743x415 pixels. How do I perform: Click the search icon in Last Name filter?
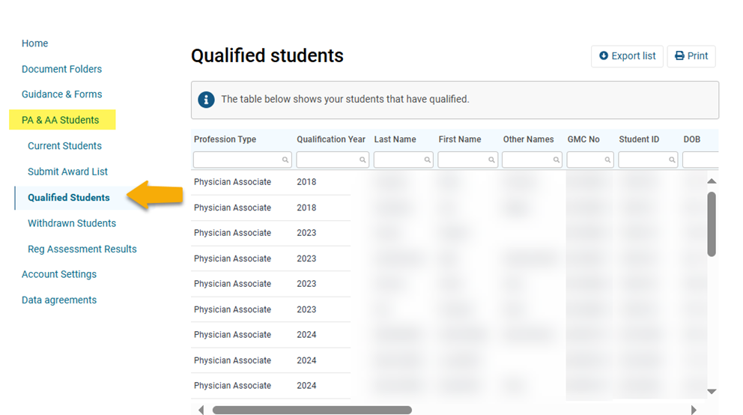(428, 160)
